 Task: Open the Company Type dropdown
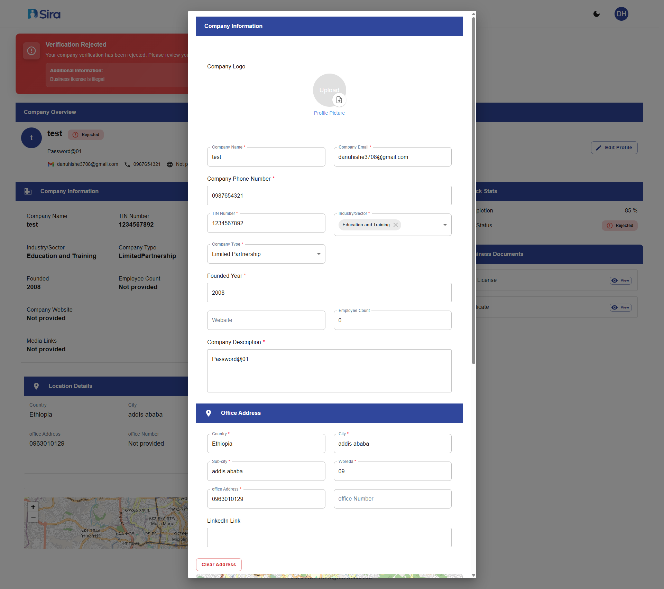318,254
